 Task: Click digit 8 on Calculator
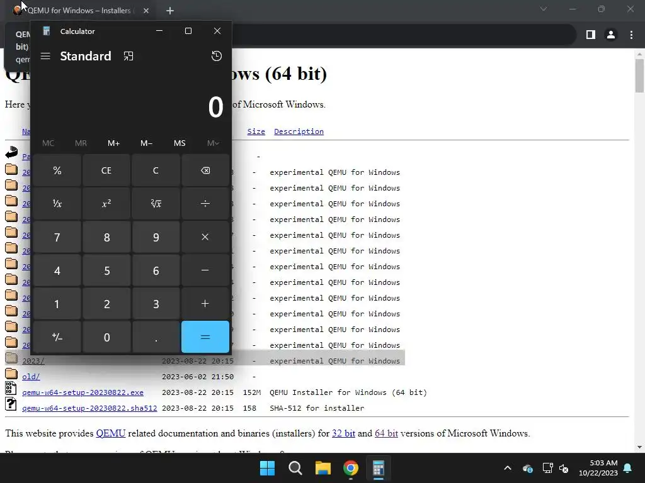click(x=106, y=237)
